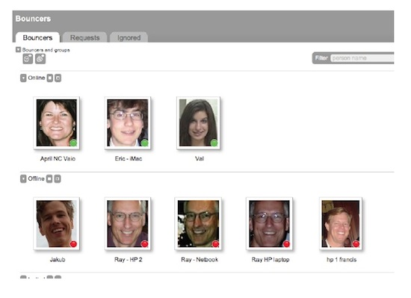This screenshot has height=298, width=411.
Task: Click the green status dot on Eric - iMac
Action: [144, 143]
